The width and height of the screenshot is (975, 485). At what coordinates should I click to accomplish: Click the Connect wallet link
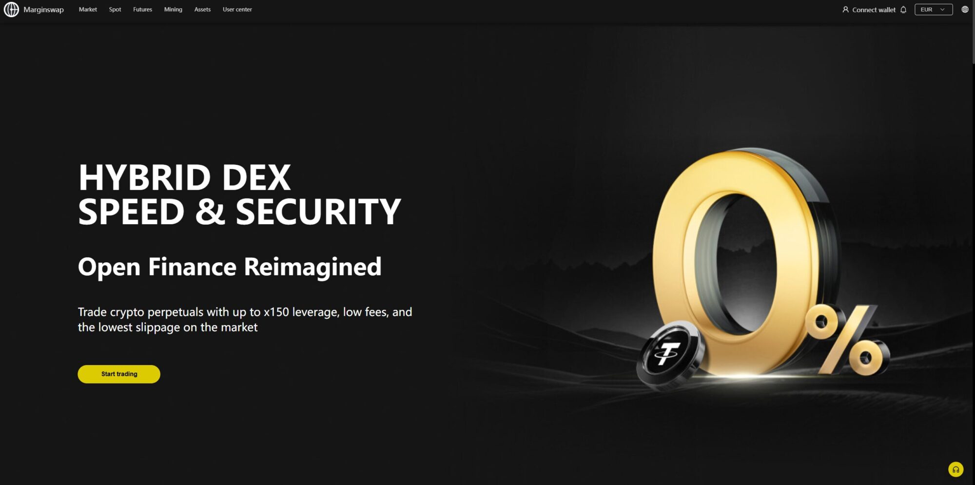coord(874,10)
